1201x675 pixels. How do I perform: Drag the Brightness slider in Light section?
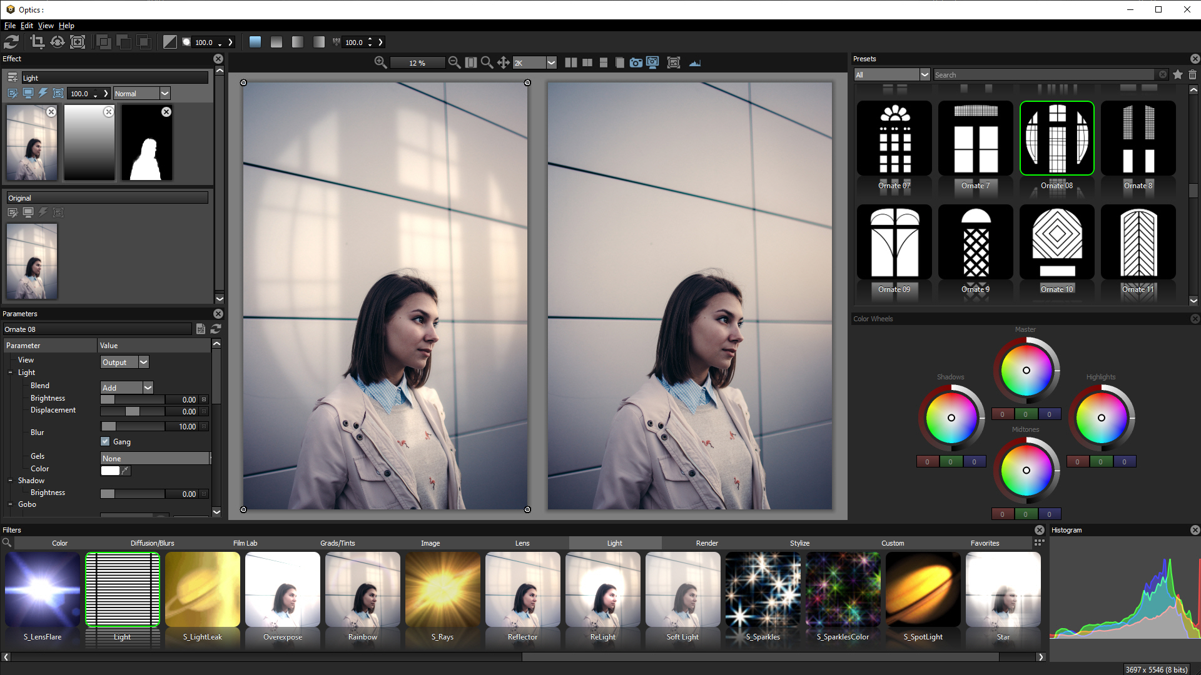pos(106,399)
